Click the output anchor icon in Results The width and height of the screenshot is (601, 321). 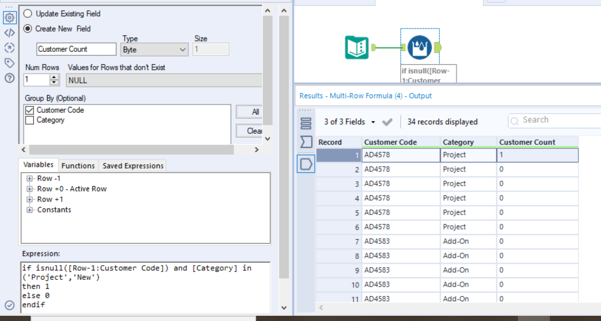coord(306,164)
